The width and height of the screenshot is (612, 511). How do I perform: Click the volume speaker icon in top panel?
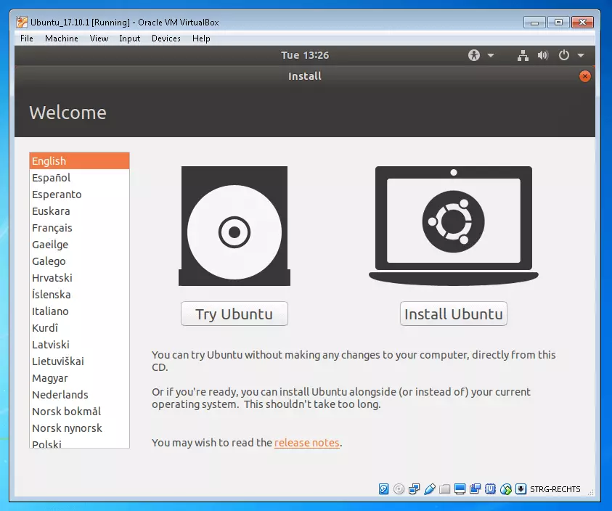tap(542, 55)
